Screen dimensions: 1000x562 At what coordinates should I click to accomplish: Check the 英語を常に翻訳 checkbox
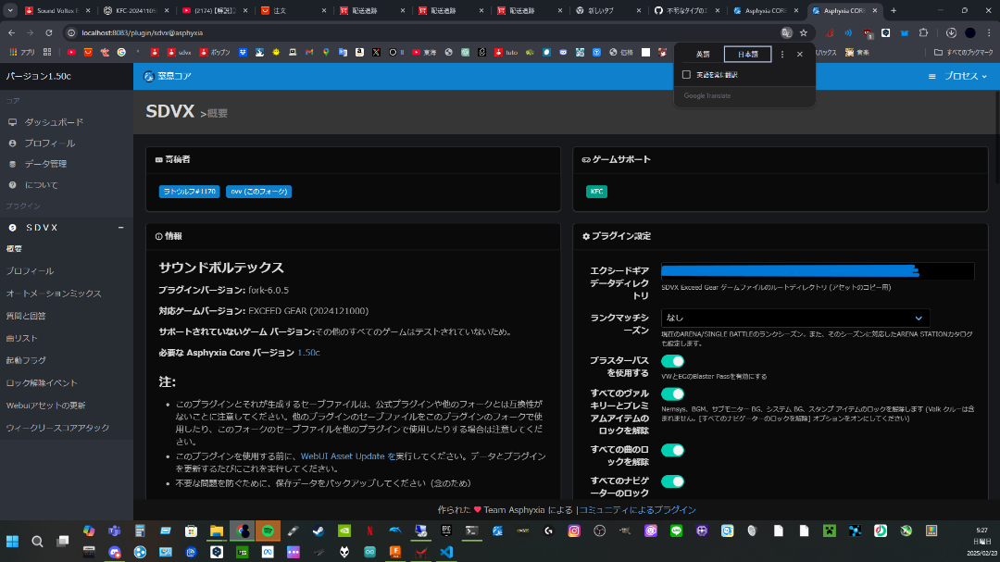point(686,75)
